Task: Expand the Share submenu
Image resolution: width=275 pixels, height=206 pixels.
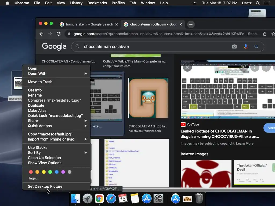Action: 56,121
